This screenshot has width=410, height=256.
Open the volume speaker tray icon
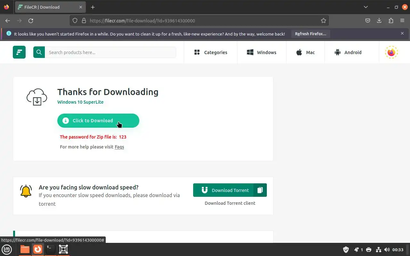click(387, 250)
